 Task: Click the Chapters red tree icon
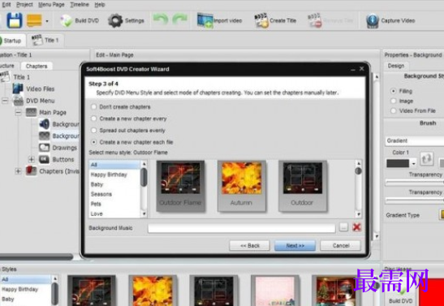coord(31,171)
